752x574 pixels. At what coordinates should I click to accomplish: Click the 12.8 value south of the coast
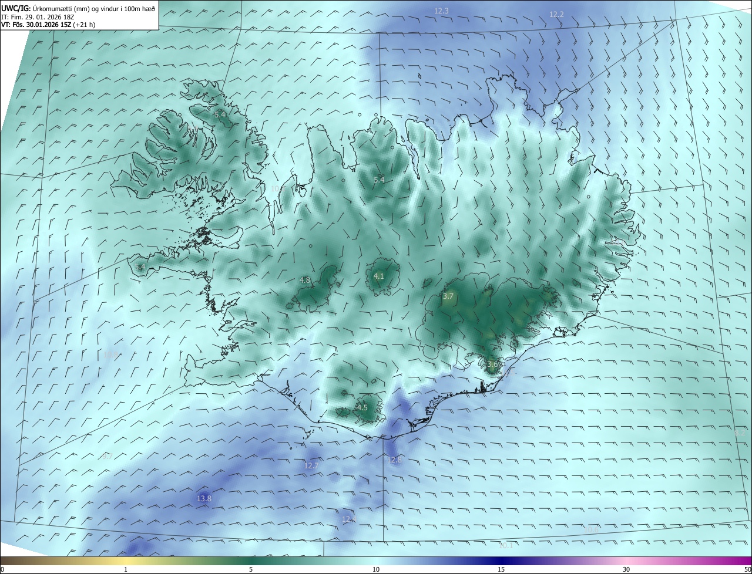tap(394, 460)
